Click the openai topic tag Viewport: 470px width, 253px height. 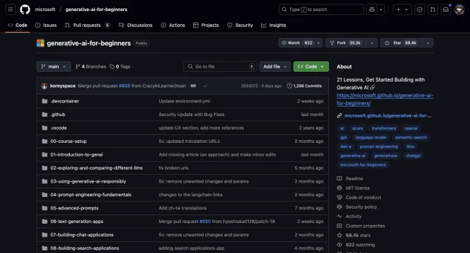(x=411, y=129)
